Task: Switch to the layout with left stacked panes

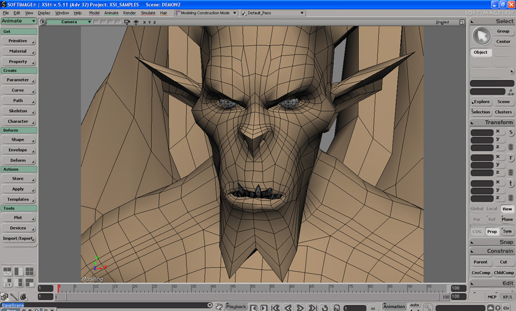Action: (x=7, y=282)
